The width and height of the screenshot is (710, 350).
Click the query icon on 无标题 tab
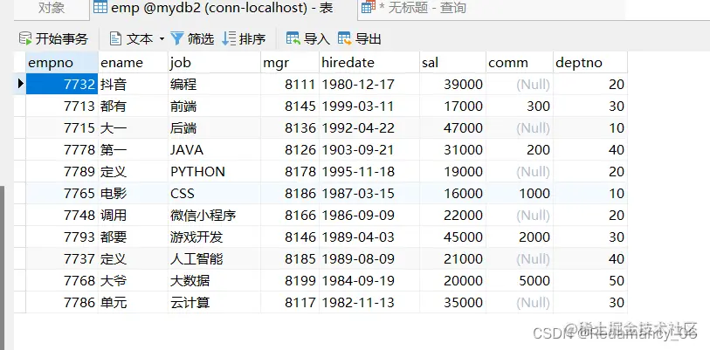369,7
